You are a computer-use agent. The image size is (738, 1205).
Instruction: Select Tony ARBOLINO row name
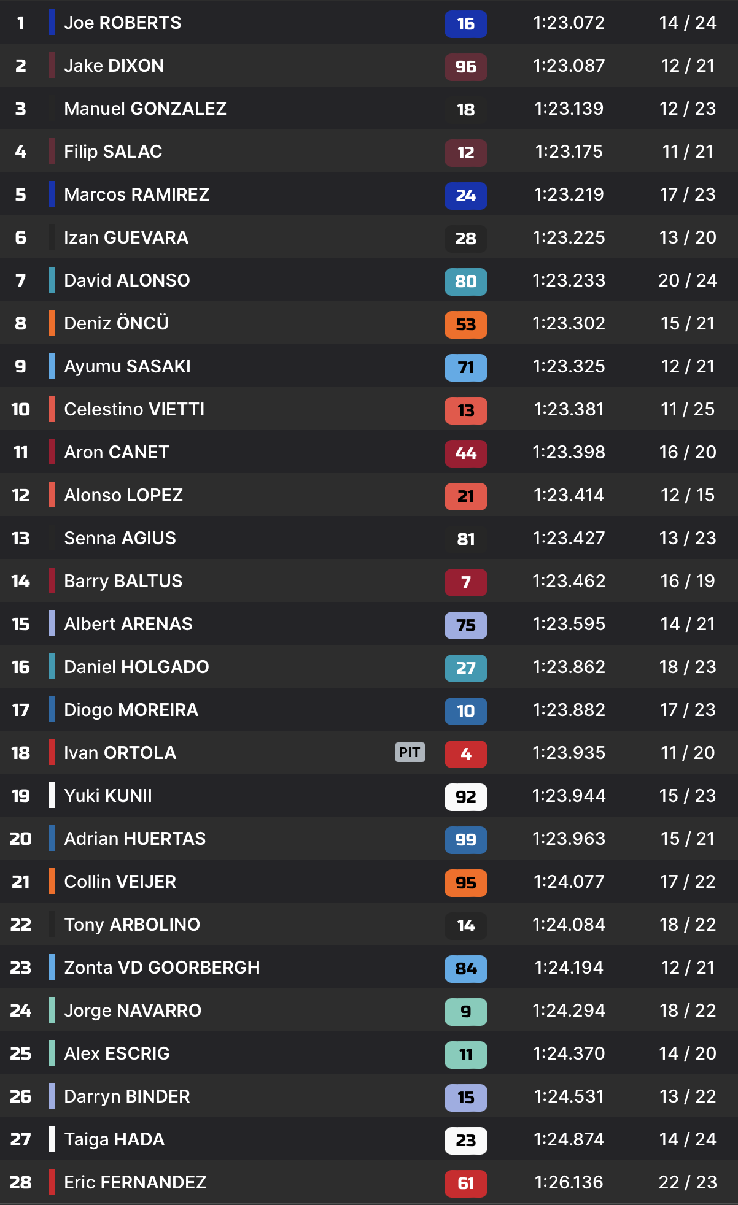[132, 925]
